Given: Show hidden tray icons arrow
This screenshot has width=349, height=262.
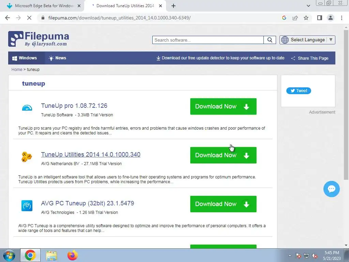Looking at the screenshot, I should pyautogui.click(x=290, y=256).
